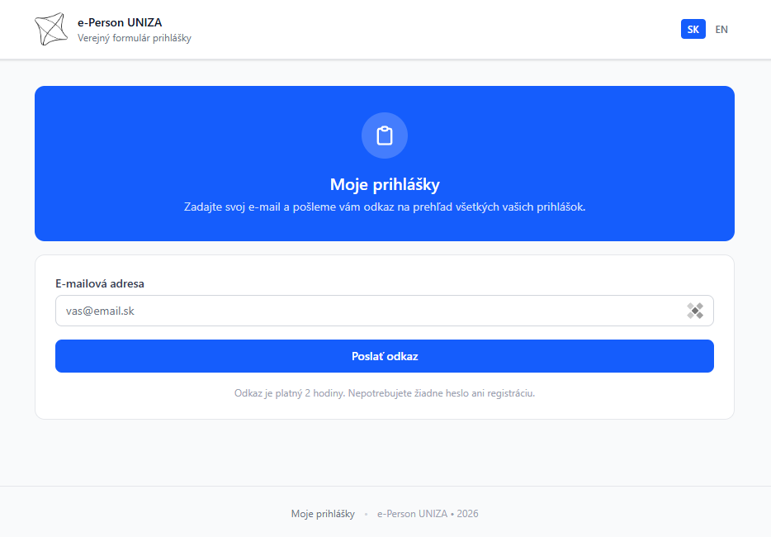Image resolution: width=771 pixels, height=537 pixels.
Task: Click the 'Odkaz je platný 2 hodiny' note
Action: click(x=385, y=393)
